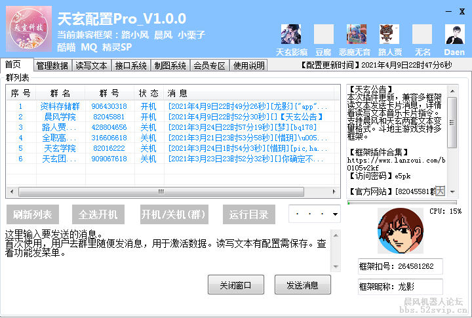Screen dimensions: 472x318
Task: Click the 开机/关机(群) button
Action: [174, 214]
